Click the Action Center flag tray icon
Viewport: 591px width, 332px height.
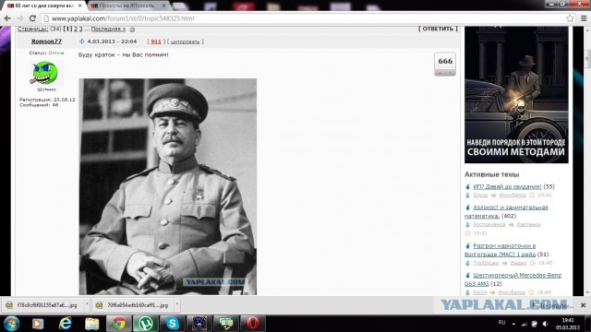click(x=535, y=324)
